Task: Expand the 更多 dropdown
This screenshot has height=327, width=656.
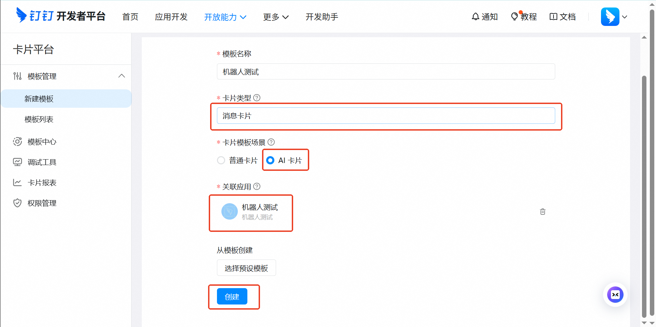Action: point(276,17)
